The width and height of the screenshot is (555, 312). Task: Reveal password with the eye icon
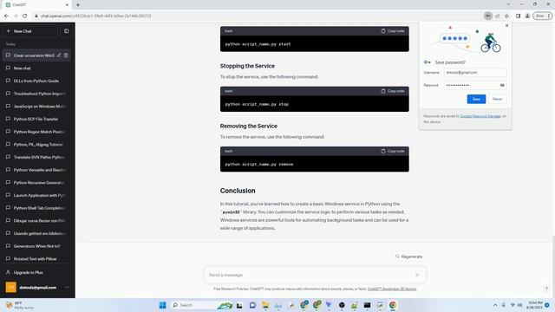pos(502,85)
